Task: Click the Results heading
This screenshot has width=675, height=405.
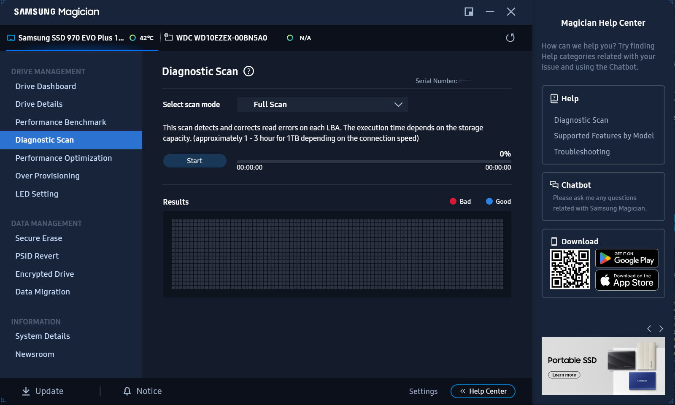Action: (x=176, y=202)
